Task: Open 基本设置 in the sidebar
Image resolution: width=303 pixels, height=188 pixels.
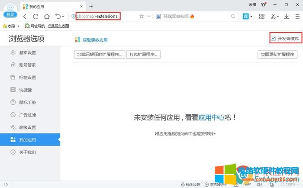Action: 27,53
